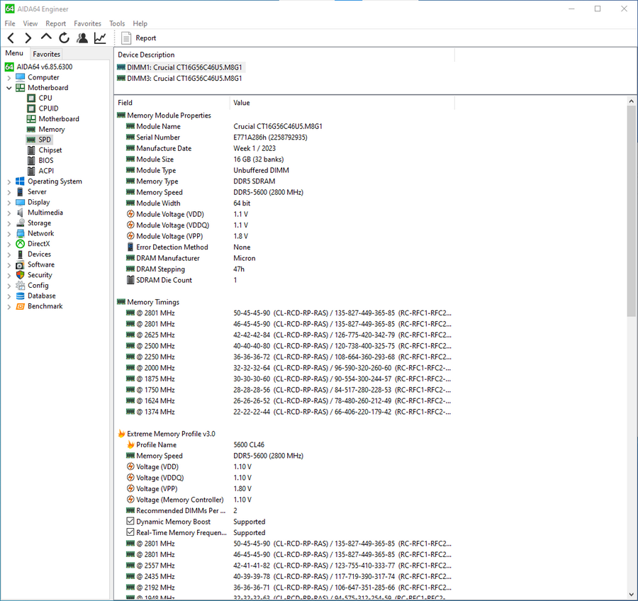The width and height of the screenshot is (638, 601).
Task: Click the Report toolbar button
Action: pos(139,38)
